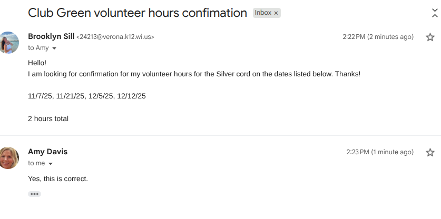Image resolution: width=441 pixels, height=219 pixels.
Task: Click the Inbox label chip text
Action: (263, 13)
